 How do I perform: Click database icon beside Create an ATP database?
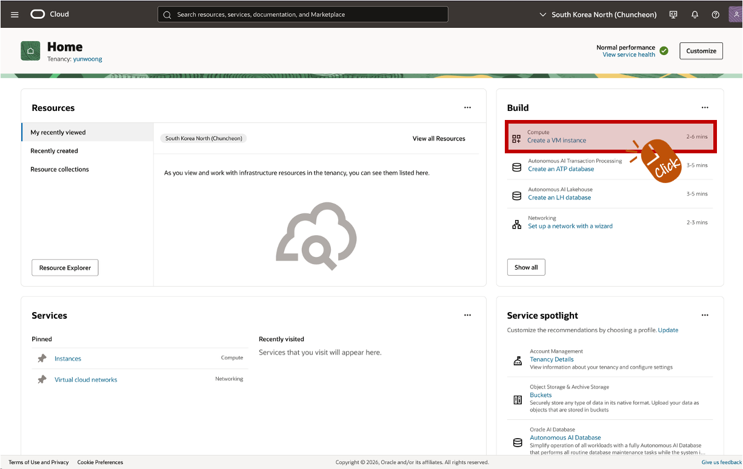pyautogui.click(x=517, y=167)
